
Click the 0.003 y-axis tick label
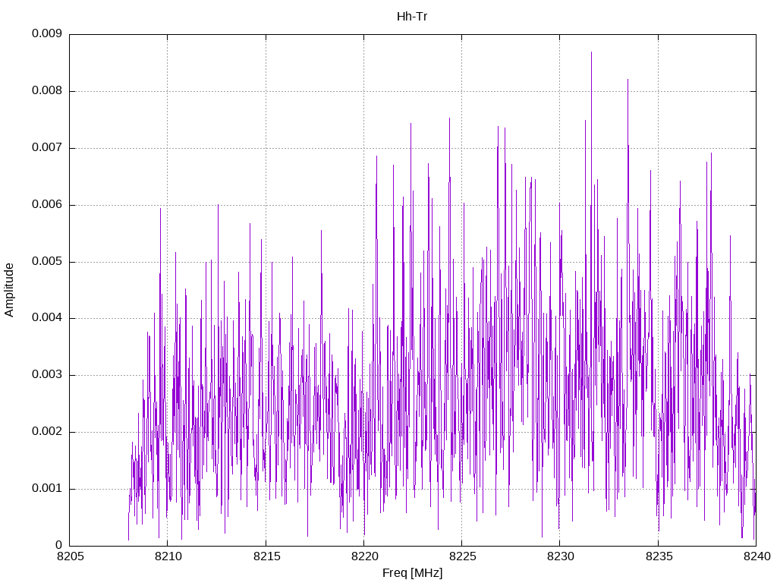click(47, 375)
